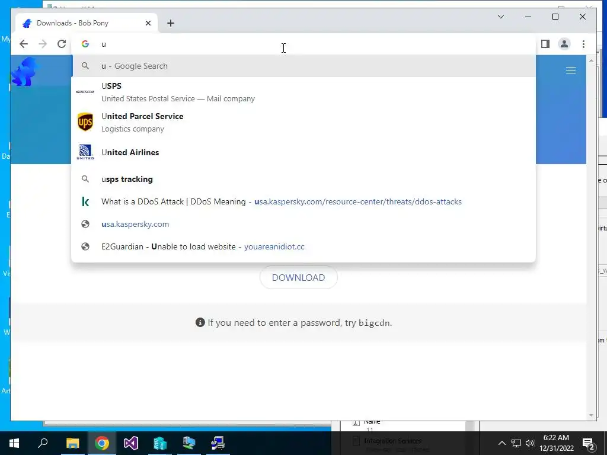
Task: Show hidden tray icons chevron
Action: click(x=501, y=443)
